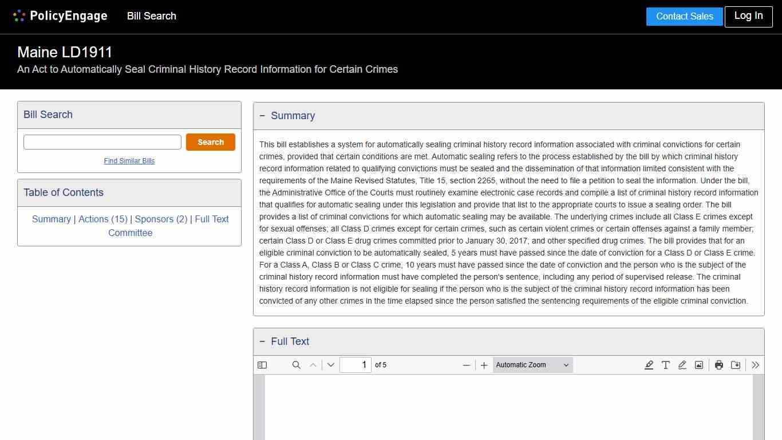Open the PDF tools overflow menu
Screen dimensions: 782x440
pos(756,365)
